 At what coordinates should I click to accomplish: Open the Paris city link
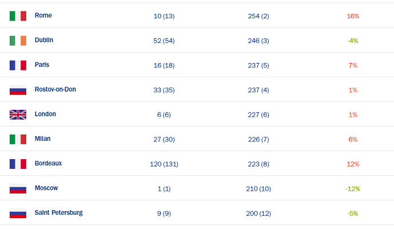pyautogui.click(x=42, y=65)
